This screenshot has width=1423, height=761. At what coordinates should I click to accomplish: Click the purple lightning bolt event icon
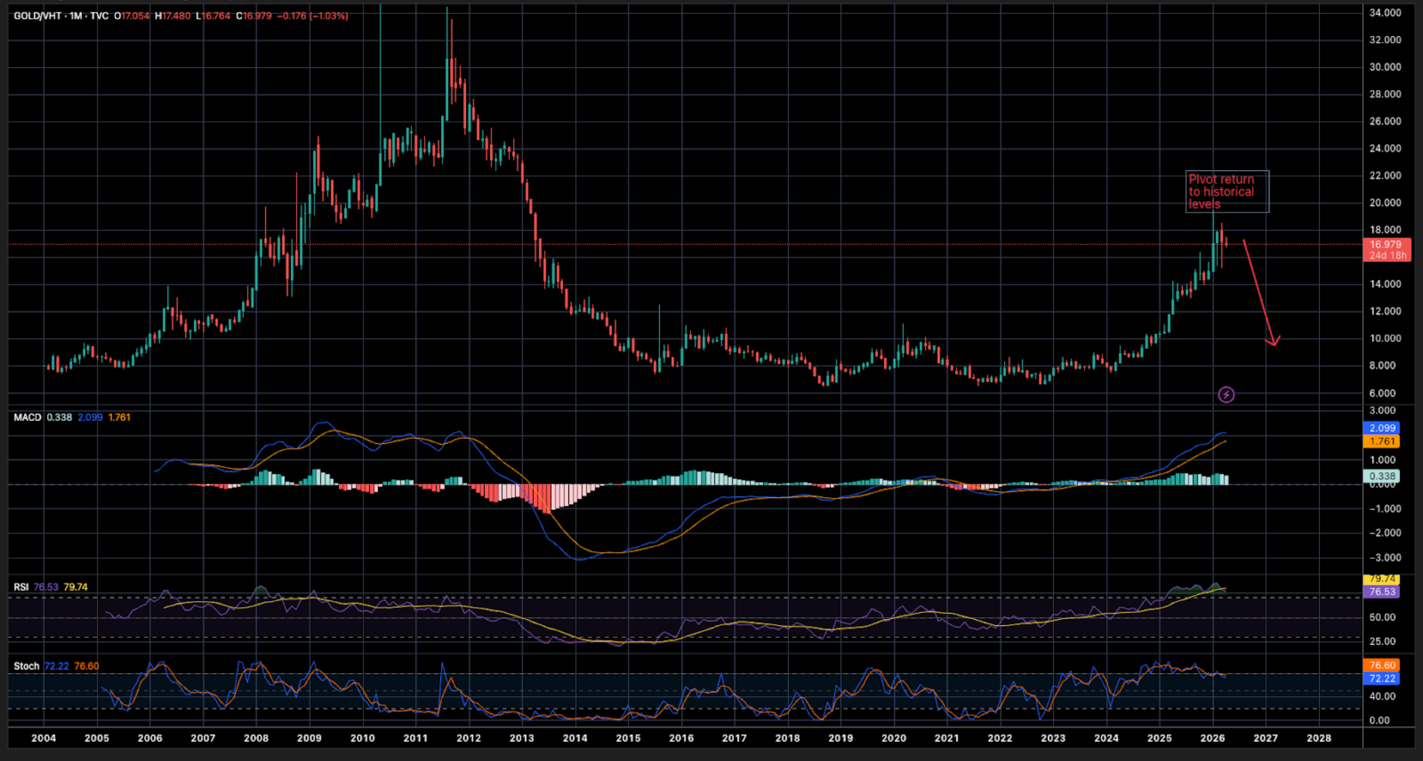1226,395
